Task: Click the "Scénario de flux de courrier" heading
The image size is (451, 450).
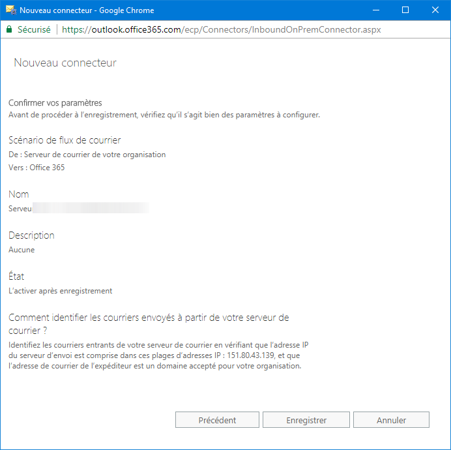Action: pyautogui.click(x=65, y=140)
